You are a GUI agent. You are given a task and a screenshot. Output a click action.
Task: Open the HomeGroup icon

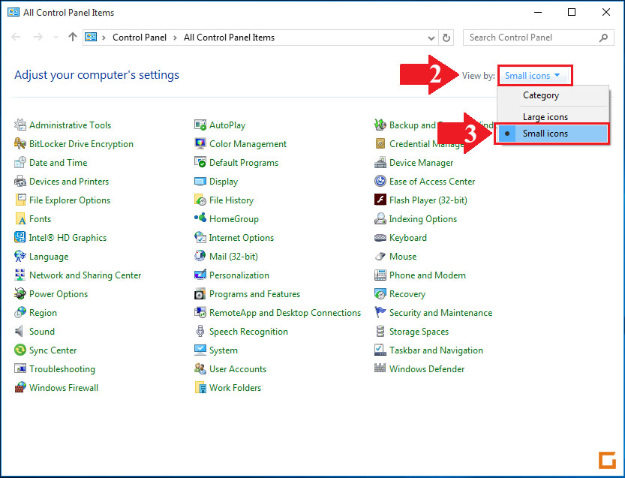200,218
